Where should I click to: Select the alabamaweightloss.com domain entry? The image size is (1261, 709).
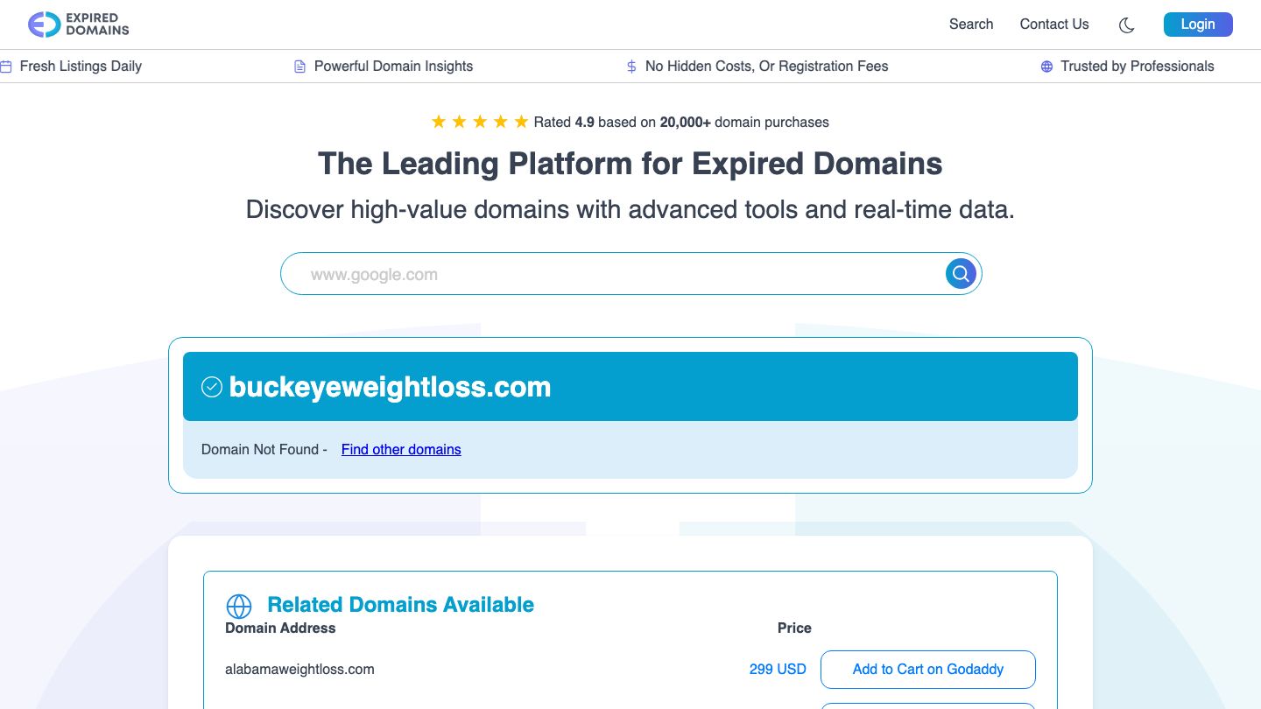coord(299,670)
